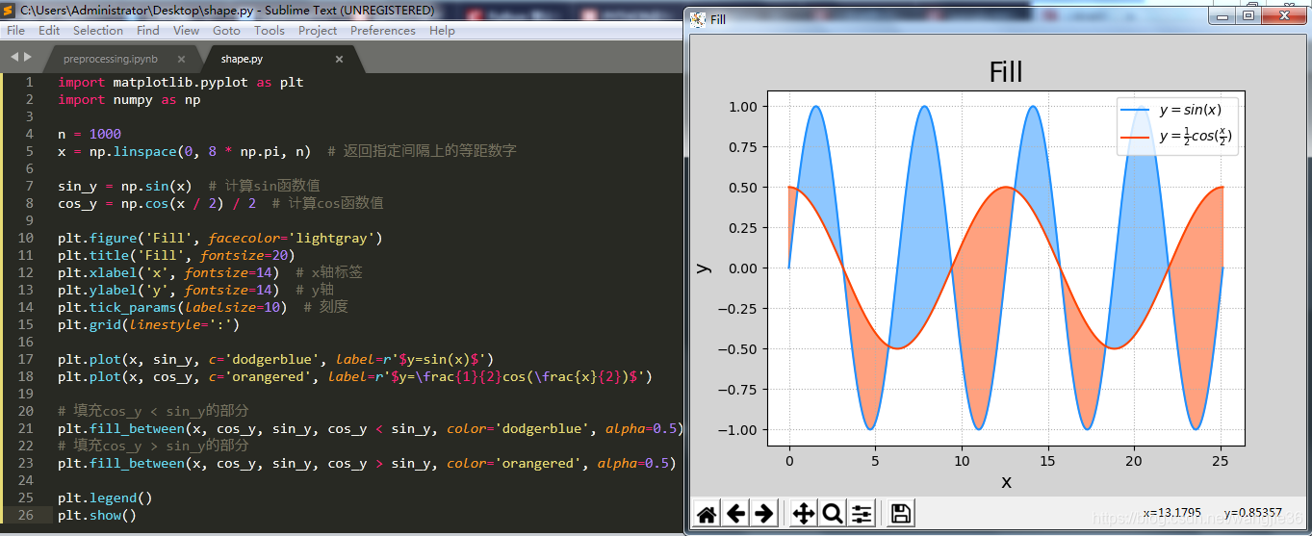Open the Selection menu
This screenshot has height=536, width=1312.
point(98,31)
